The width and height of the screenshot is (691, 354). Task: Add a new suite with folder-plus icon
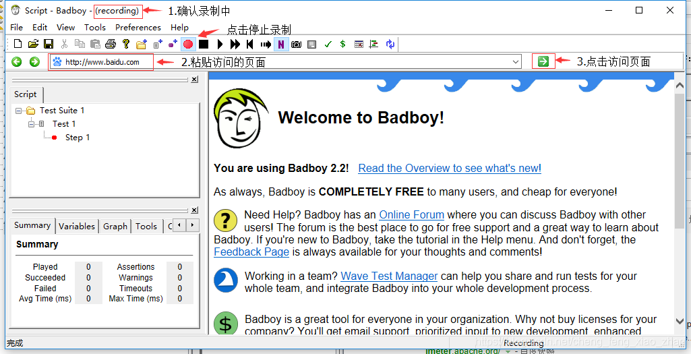[142, 44]
